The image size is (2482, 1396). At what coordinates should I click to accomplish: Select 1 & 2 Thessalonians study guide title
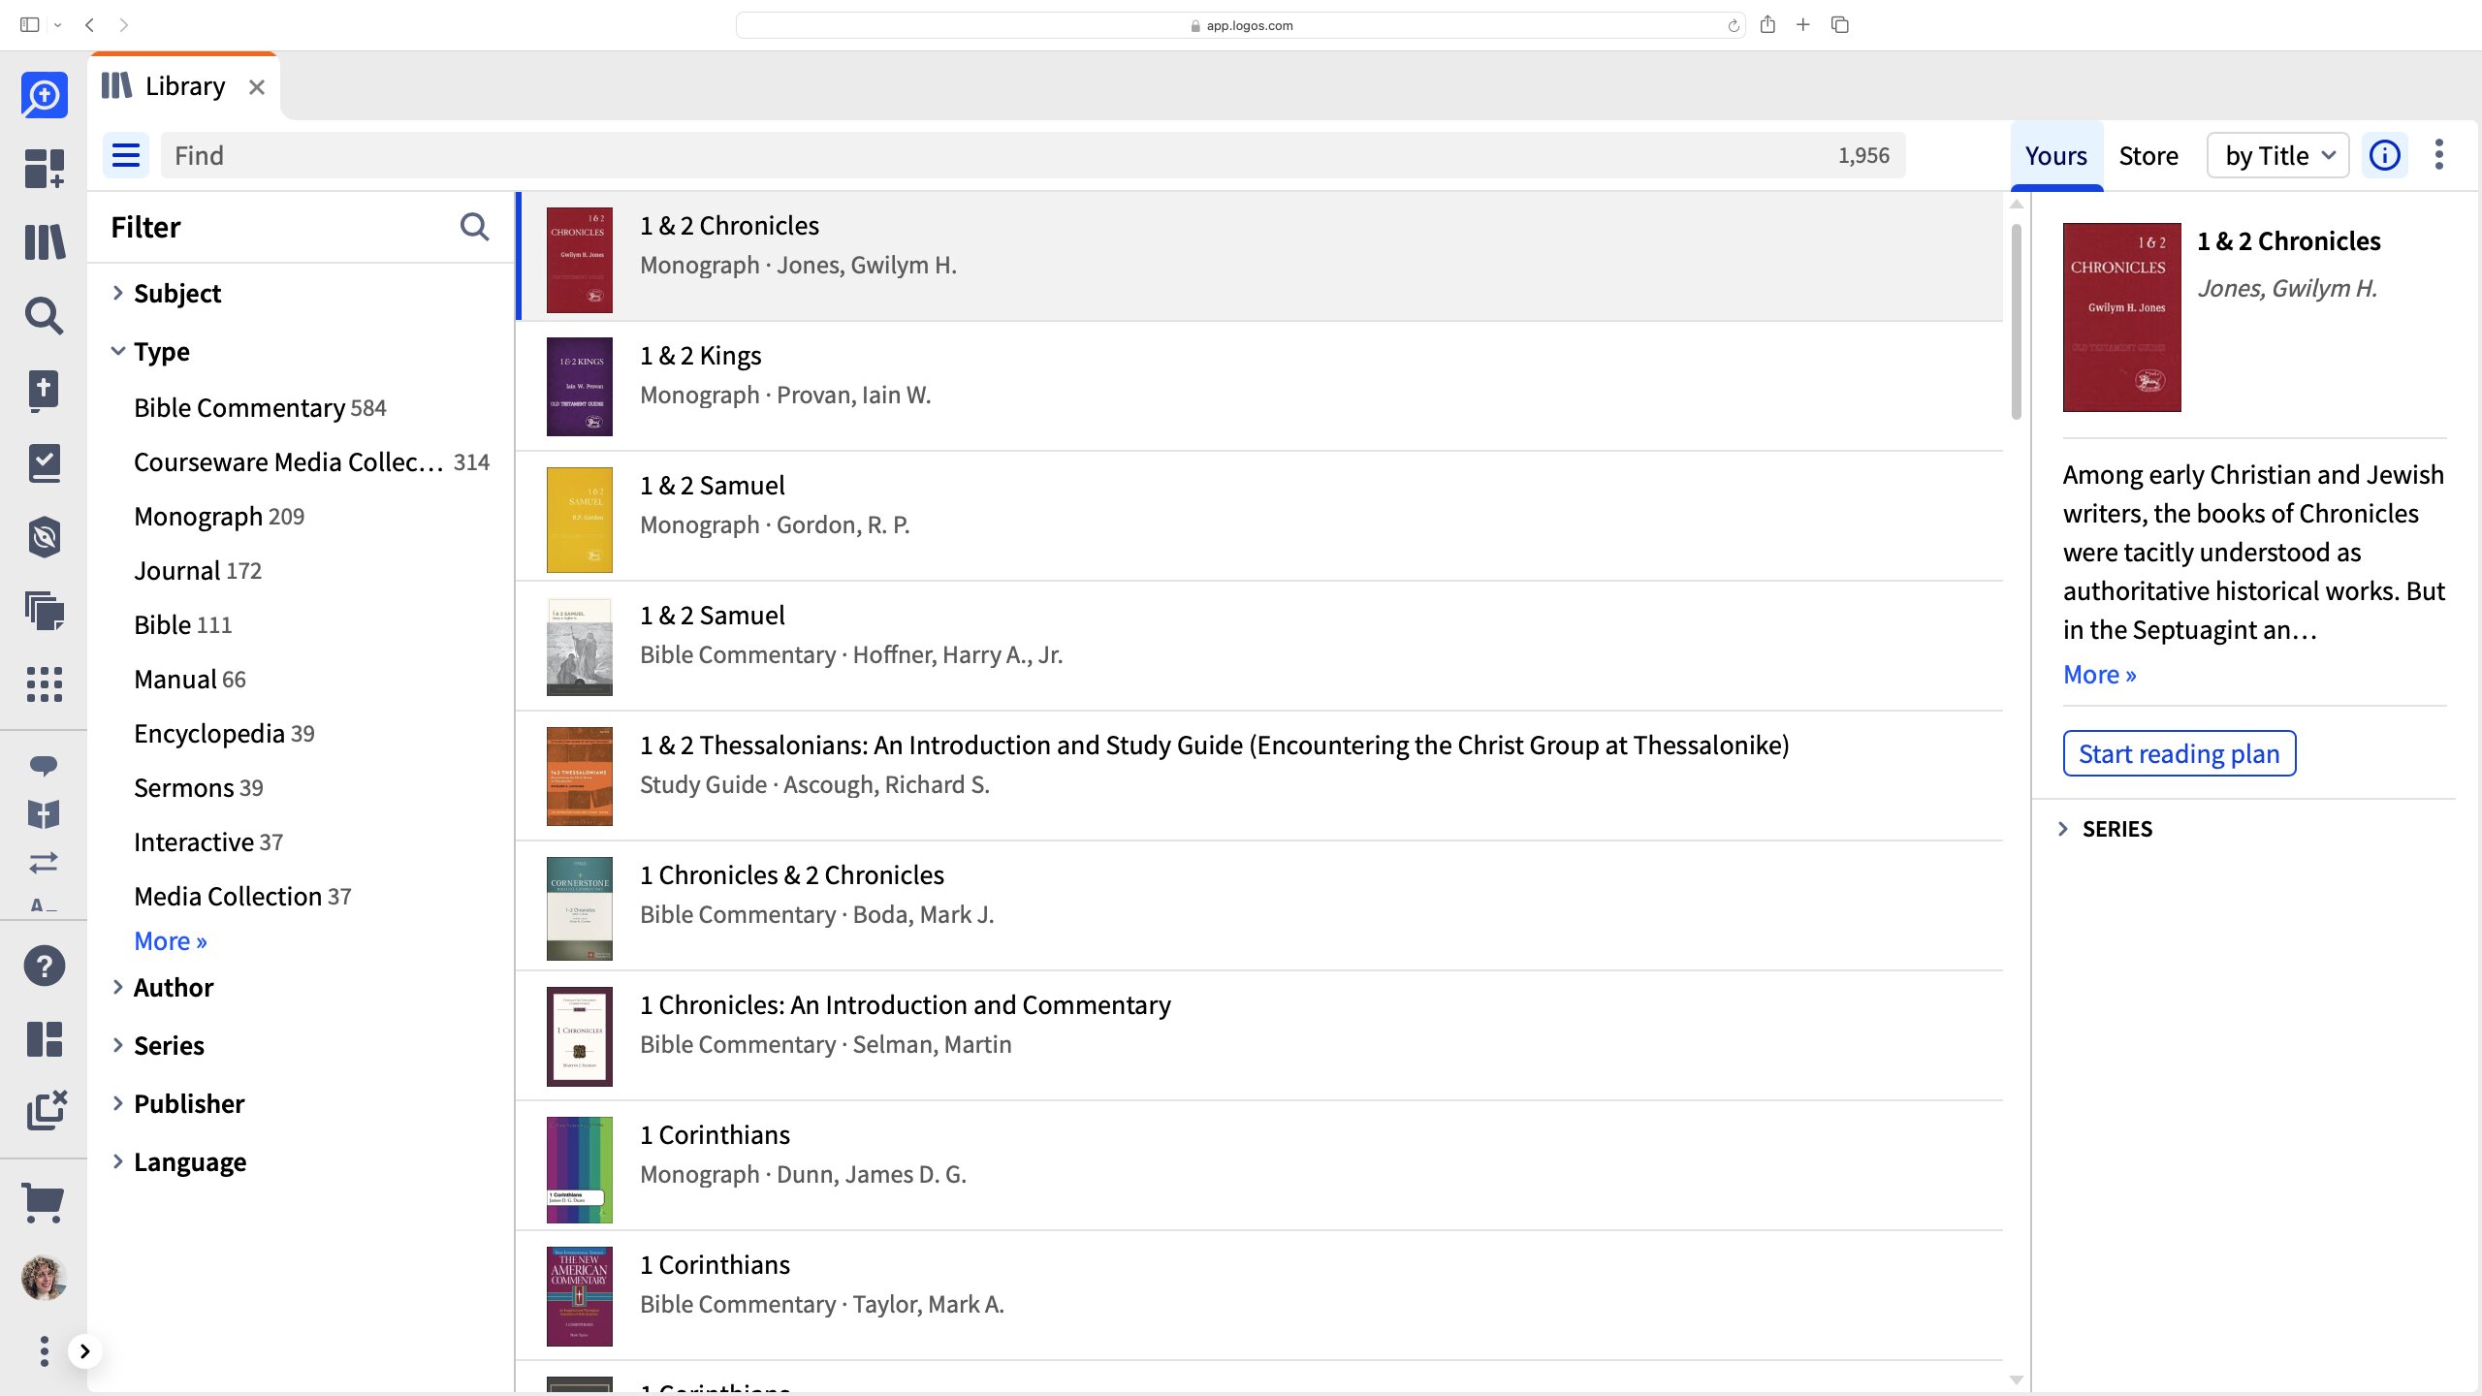point(1215,745)
